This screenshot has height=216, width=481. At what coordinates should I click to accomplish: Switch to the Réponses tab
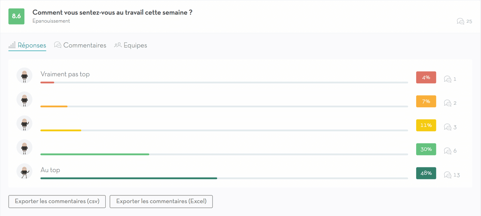tap(27, 46)
